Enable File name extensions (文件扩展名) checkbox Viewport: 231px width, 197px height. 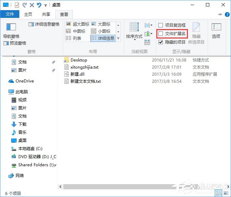tap(160, 33)
